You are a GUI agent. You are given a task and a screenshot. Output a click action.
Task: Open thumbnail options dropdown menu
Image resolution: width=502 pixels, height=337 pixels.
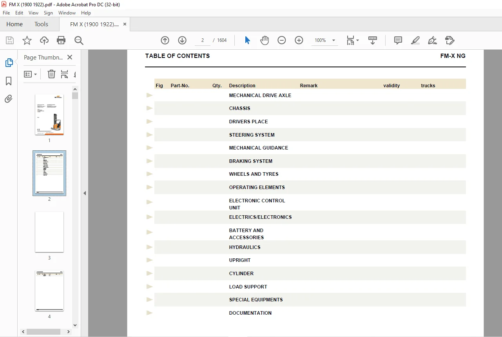tap(31, 74)
